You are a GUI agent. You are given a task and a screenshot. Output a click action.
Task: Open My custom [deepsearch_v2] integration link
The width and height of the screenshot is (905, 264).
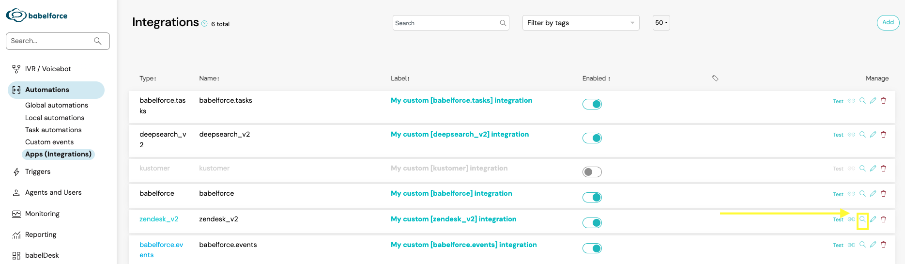[460, 134]
